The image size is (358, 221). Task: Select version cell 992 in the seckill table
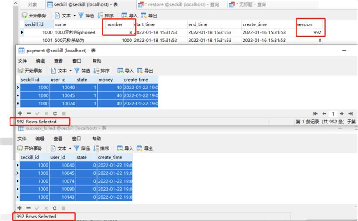click(309, 32)
